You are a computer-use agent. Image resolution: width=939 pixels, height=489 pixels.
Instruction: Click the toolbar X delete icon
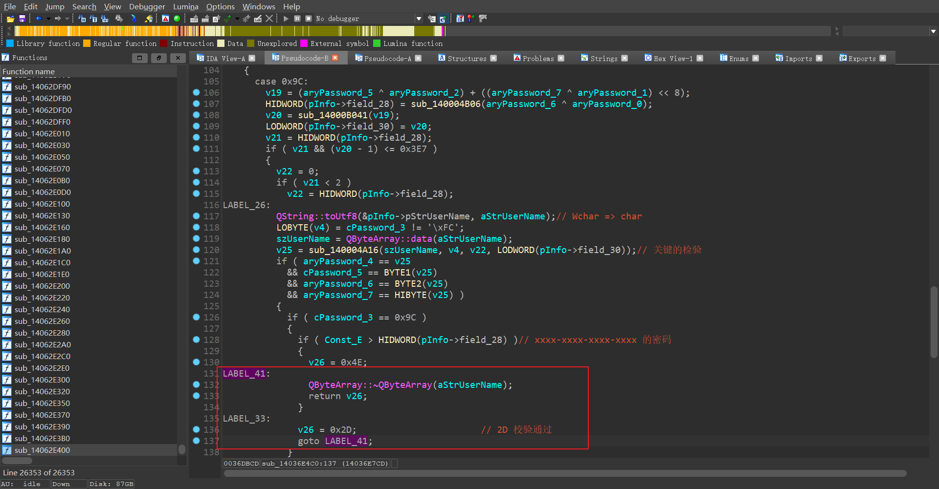click(269, 19)
